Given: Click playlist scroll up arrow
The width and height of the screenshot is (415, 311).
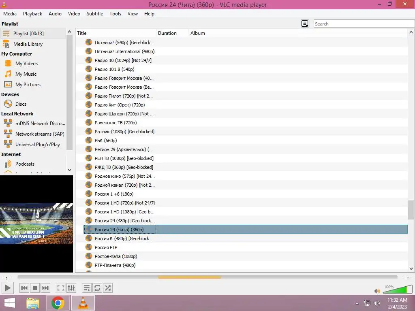Looking at the screenshot, I should coord(411,32).
